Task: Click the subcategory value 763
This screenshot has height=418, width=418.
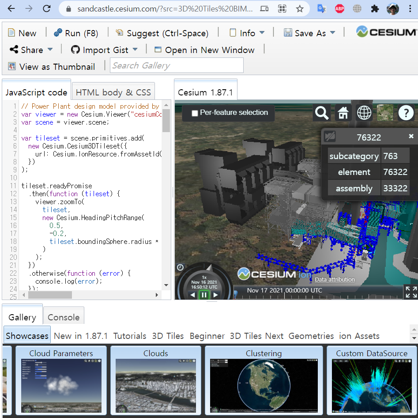Action: pyautogui.click(x=395, y=156)
